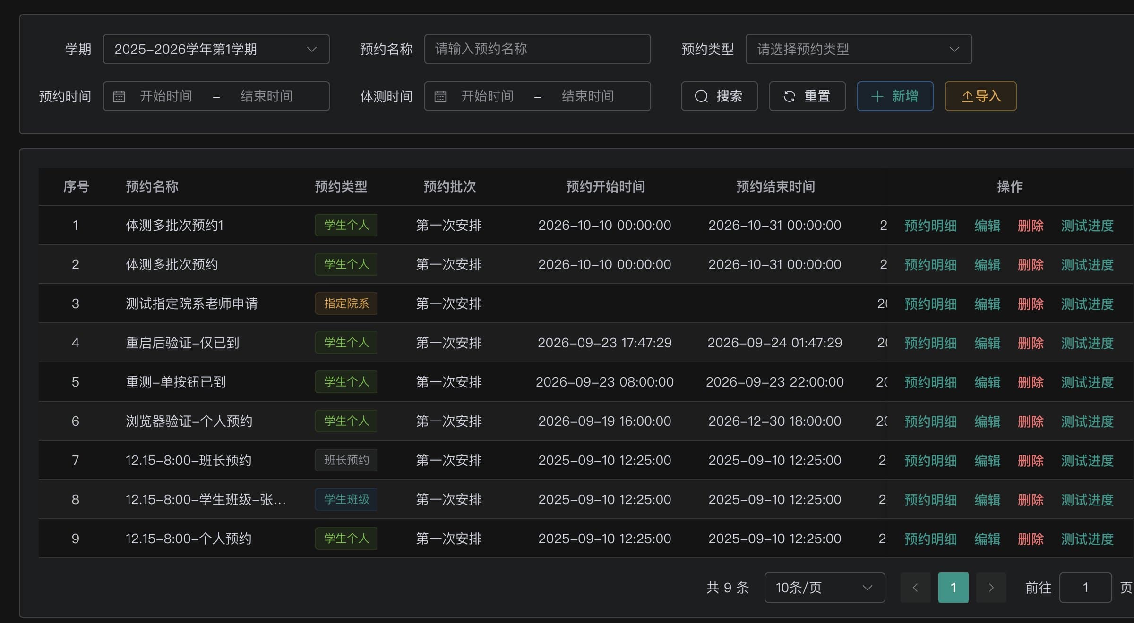Image resolution: width=1134 pixels, height=623 pixels.
Task: Open 测试进度 for 体测多批次预约1
Action: click(x=1087, y=226)
